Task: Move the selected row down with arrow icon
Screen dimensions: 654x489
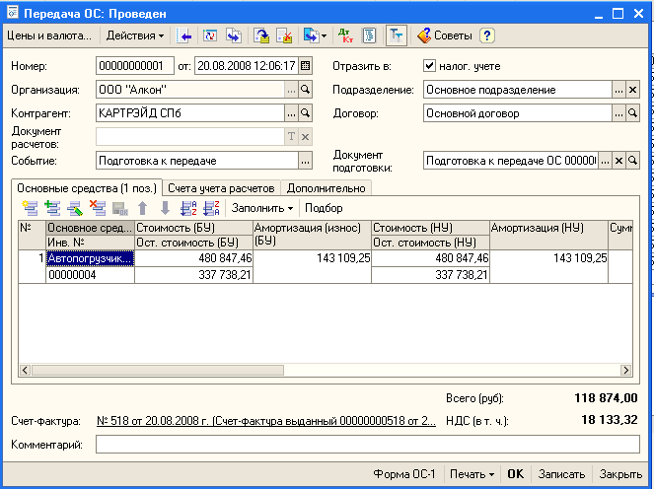Action: pos(165,208)
